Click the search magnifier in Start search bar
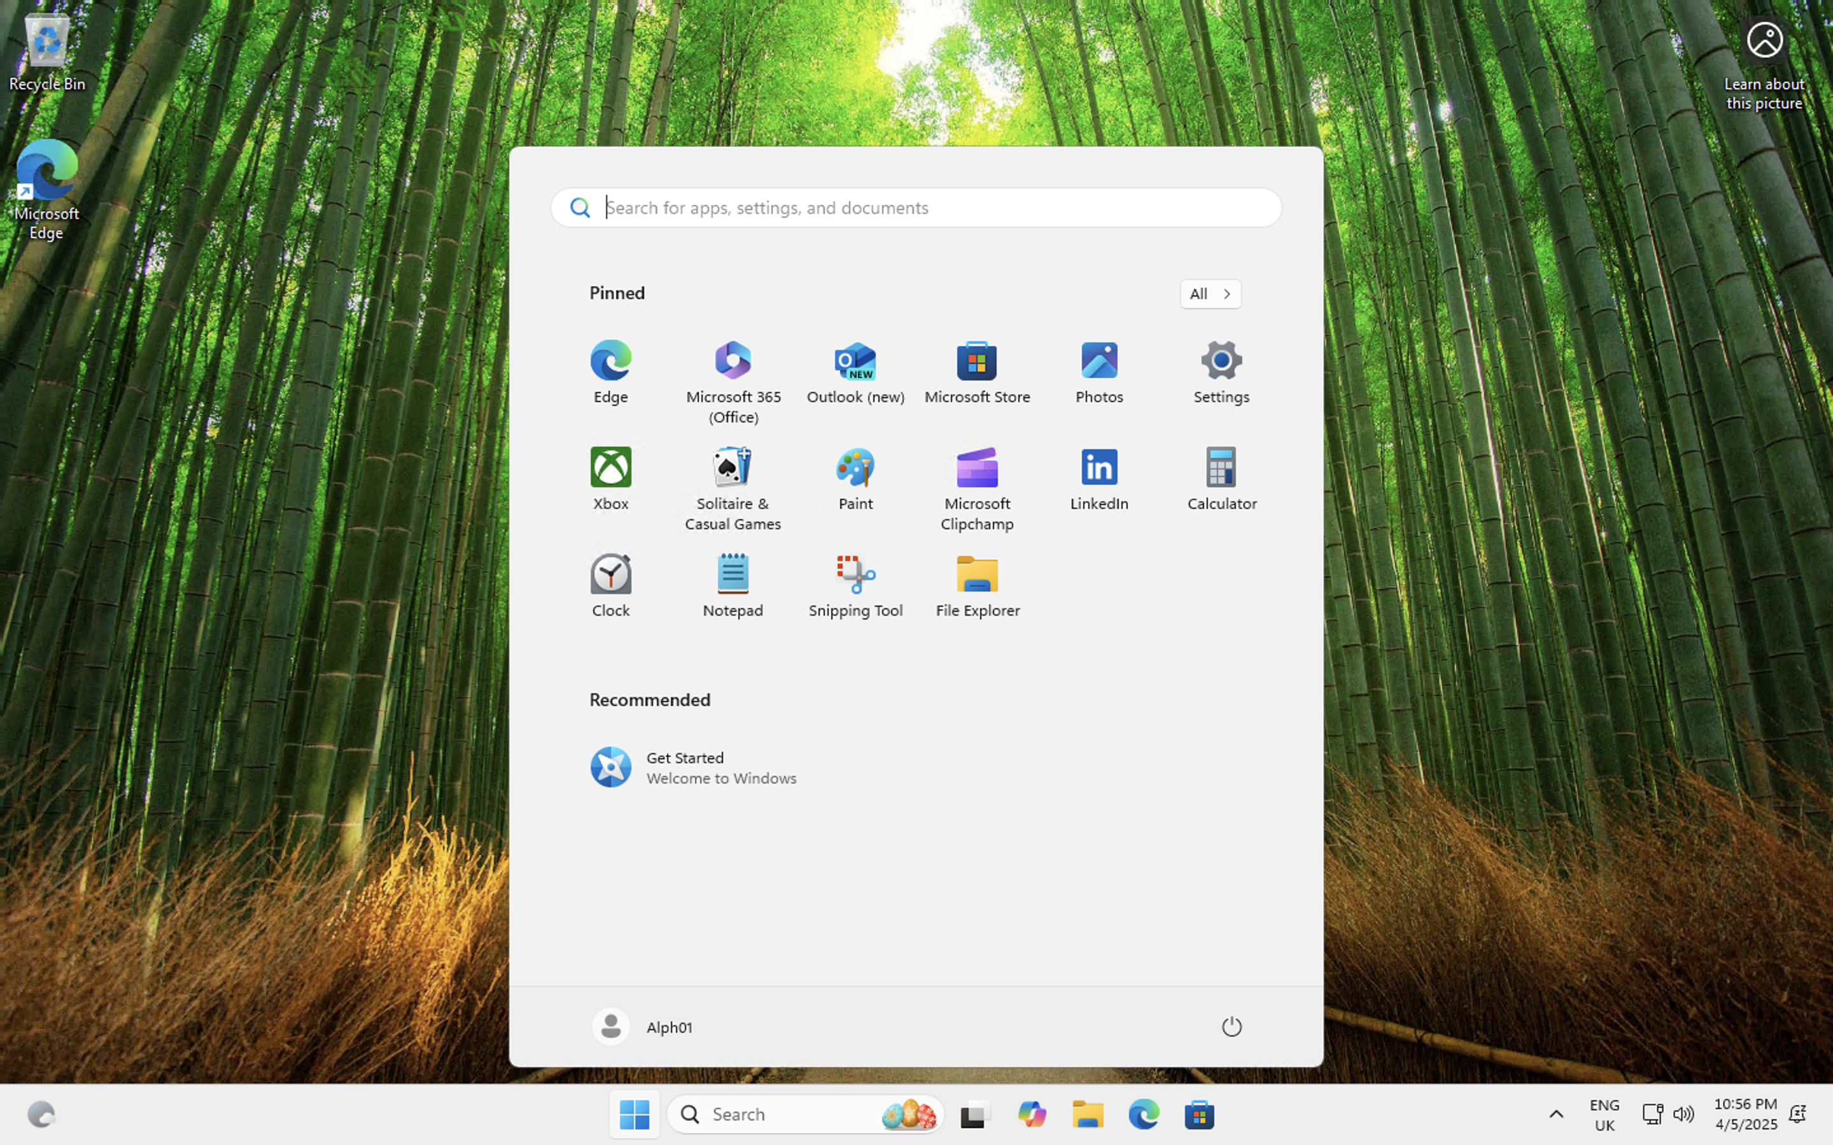 [580, 207]
